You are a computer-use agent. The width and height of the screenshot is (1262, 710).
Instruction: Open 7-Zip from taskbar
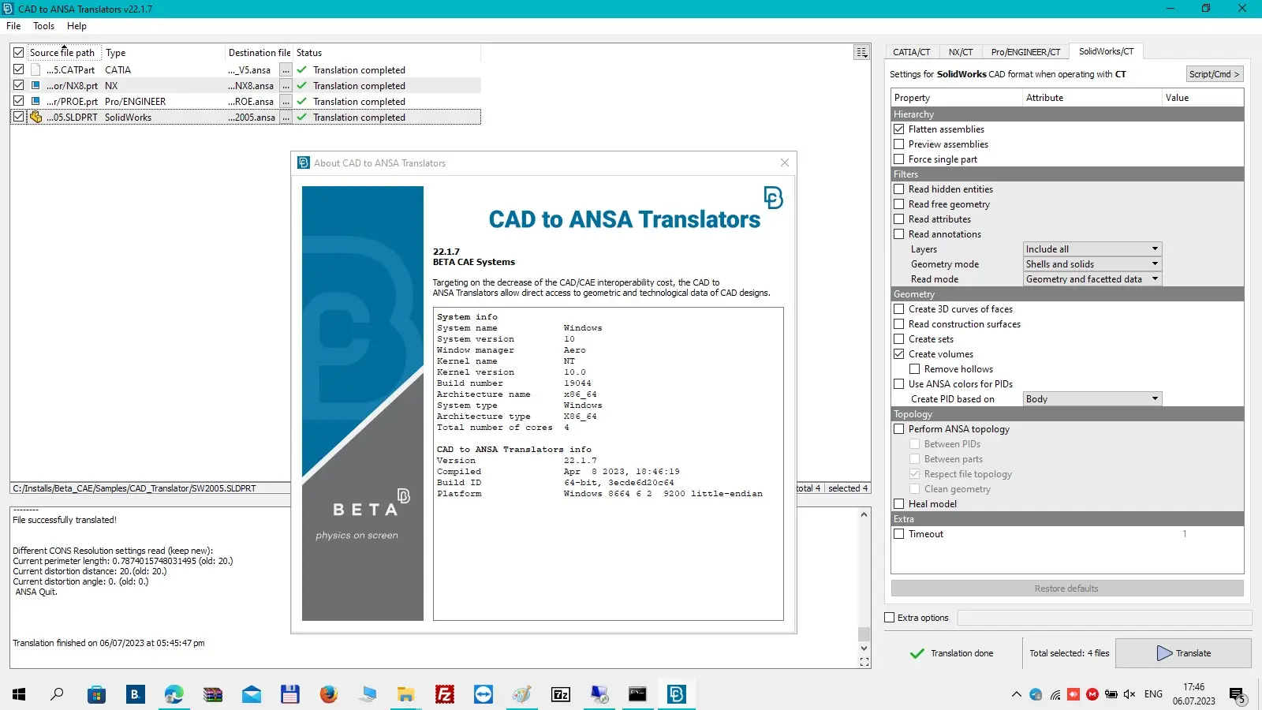pyautogui.click(x=561, y=694)
